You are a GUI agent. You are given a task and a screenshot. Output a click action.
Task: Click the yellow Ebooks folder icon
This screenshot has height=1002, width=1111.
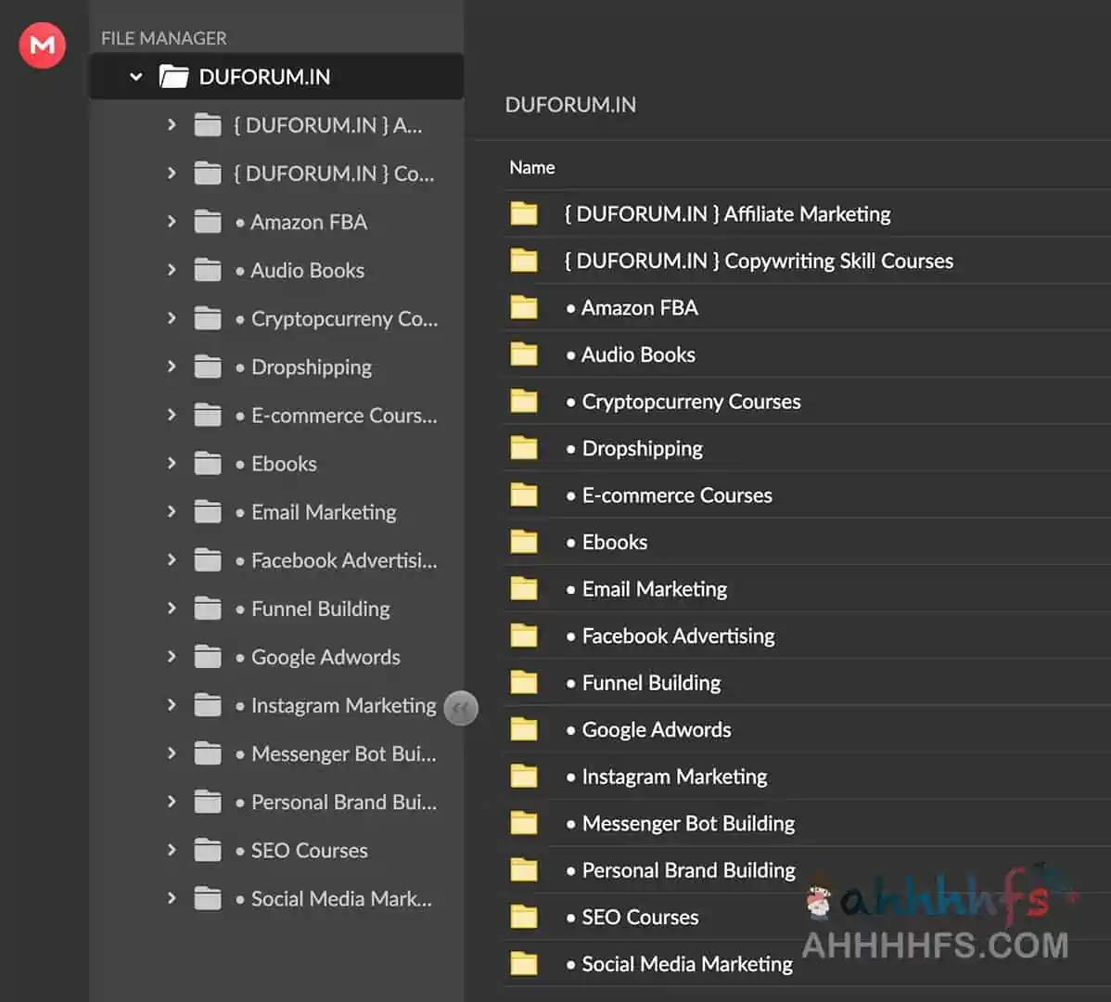tap(524, 543)
